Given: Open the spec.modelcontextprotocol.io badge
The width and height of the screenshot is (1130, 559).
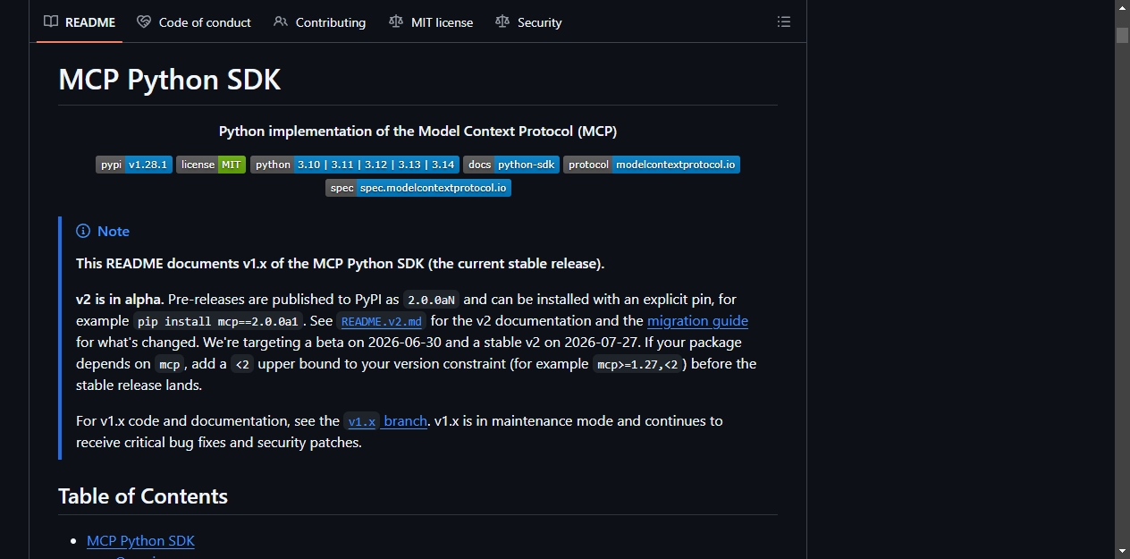Looking at the screenshot, I should click(x=418, y=188).
